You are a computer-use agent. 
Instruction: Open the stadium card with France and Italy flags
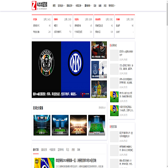click(x=42, y=125)
